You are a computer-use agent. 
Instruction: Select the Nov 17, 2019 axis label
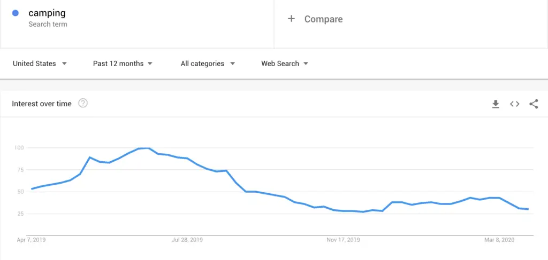[x=343, y=240]
